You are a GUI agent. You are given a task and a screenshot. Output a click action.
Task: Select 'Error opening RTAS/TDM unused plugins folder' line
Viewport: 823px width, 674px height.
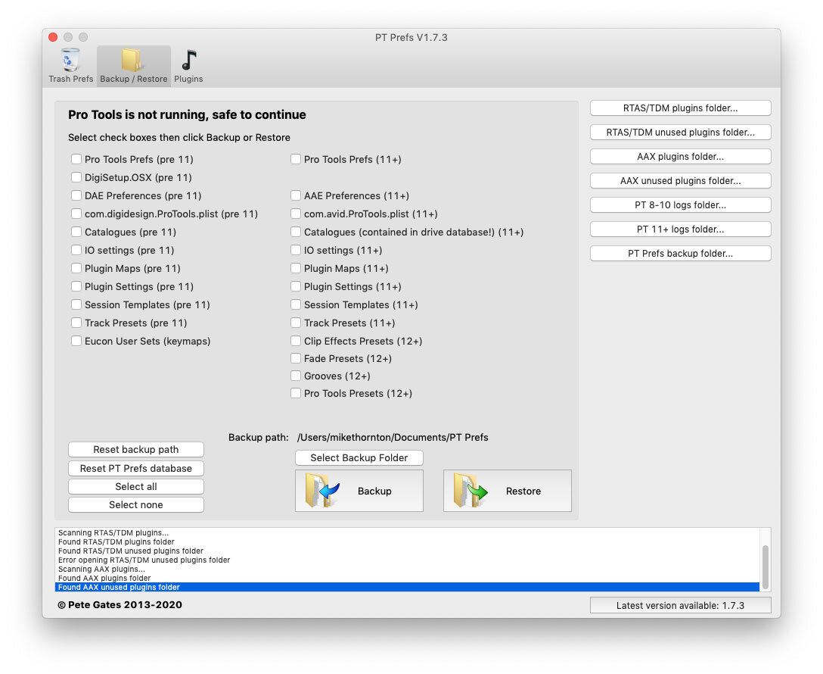pos(407,560)
